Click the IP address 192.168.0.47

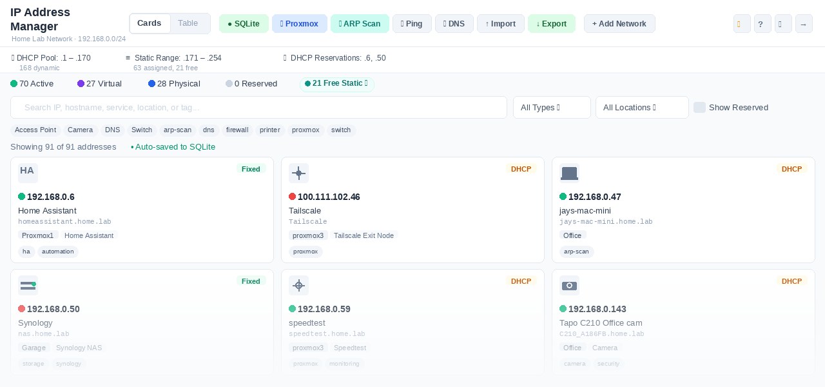coord(595,197)
